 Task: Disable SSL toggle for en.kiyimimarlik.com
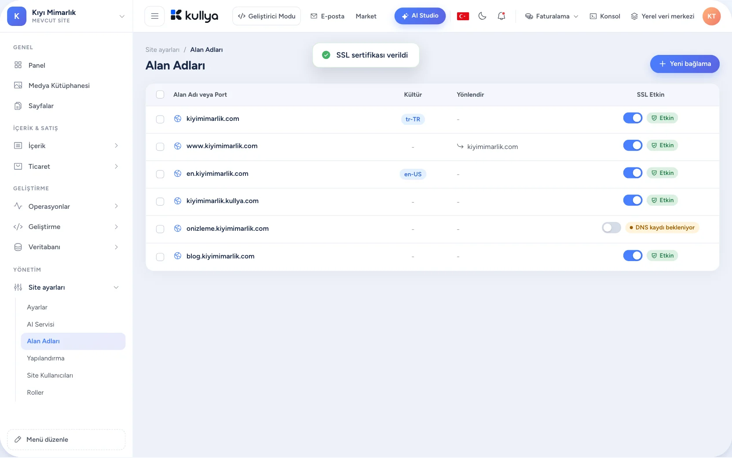[633, 173]
